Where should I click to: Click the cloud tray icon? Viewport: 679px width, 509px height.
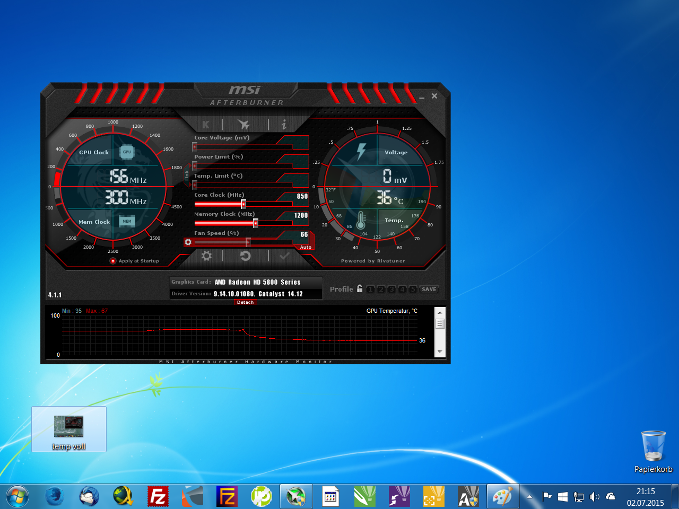coord(611,497)
